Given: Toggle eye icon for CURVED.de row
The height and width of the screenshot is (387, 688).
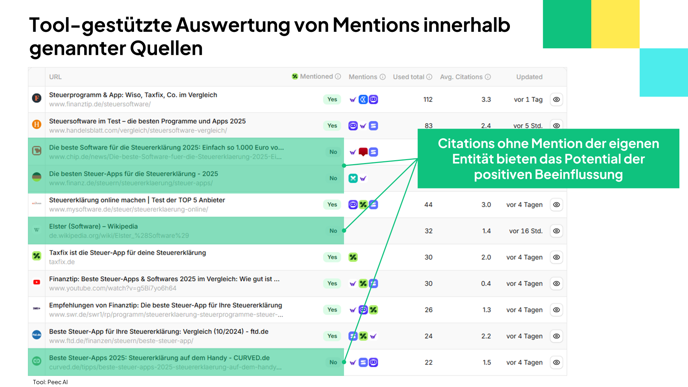Looking at the screenshot, I should (x=556, y=363).
